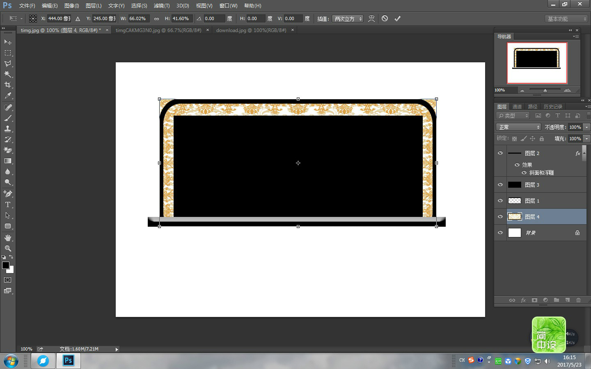Viewport: 591px width, 369px height.
Task: Click the navigator zoom slider handle
Action: coord(545,90)
